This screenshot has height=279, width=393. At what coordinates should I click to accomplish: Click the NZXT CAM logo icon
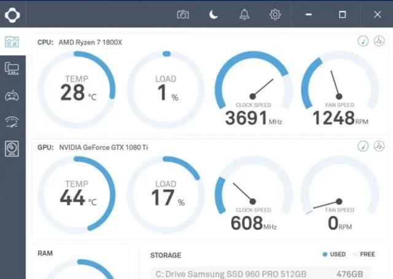point(12,15)
